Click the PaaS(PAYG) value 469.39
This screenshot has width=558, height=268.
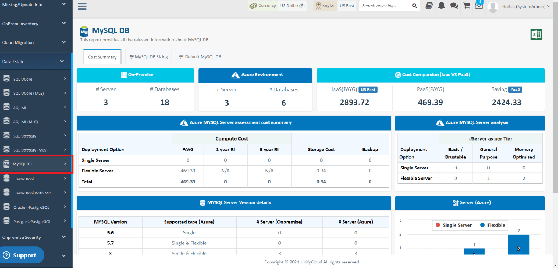point(430,102)
